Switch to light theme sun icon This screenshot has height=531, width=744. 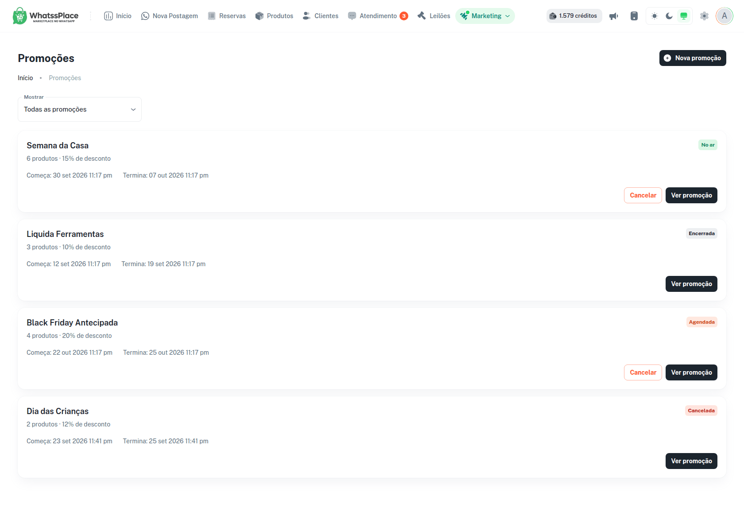point(655,16)
